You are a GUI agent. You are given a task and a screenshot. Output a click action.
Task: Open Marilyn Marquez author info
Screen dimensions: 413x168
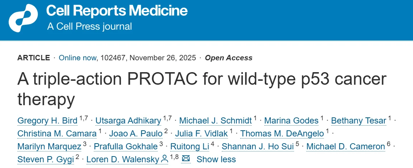48,146
